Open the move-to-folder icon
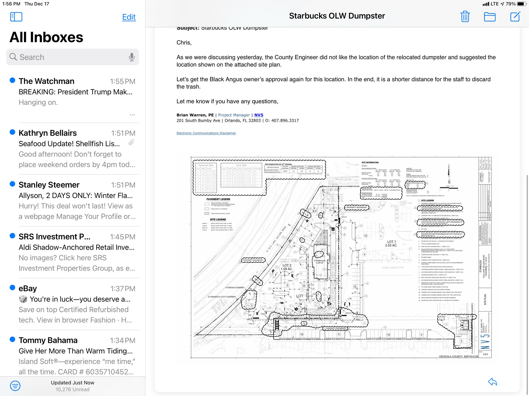 coord(489,17)
